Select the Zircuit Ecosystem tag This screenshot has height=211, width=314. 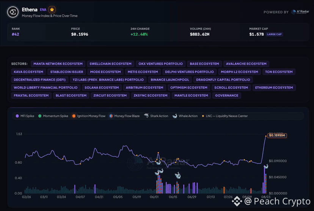[110, 95]
